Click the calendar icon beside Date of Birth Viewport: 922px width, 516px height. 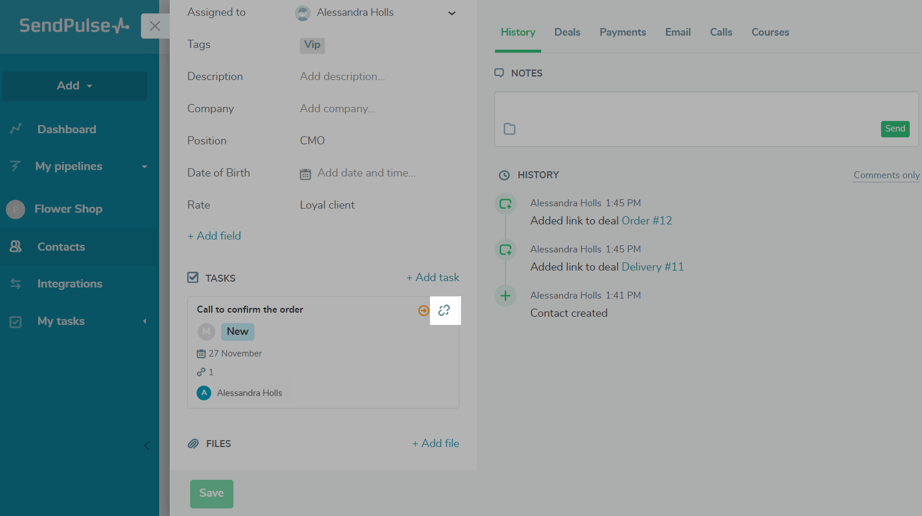click(305, 174)
